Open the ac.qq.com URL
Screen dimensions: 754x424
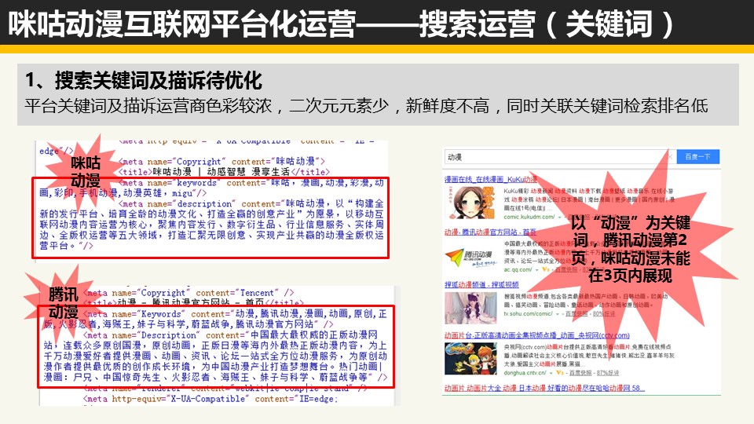point(518,269)
